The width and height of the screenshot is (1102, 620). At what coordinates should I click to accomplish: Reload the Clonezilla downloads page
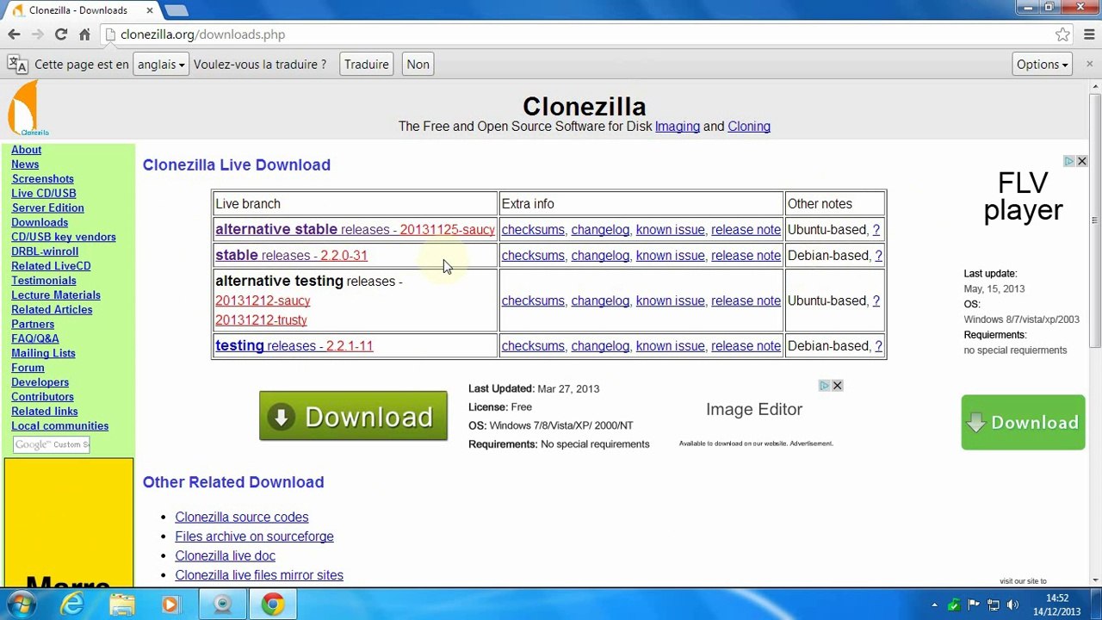61,34
